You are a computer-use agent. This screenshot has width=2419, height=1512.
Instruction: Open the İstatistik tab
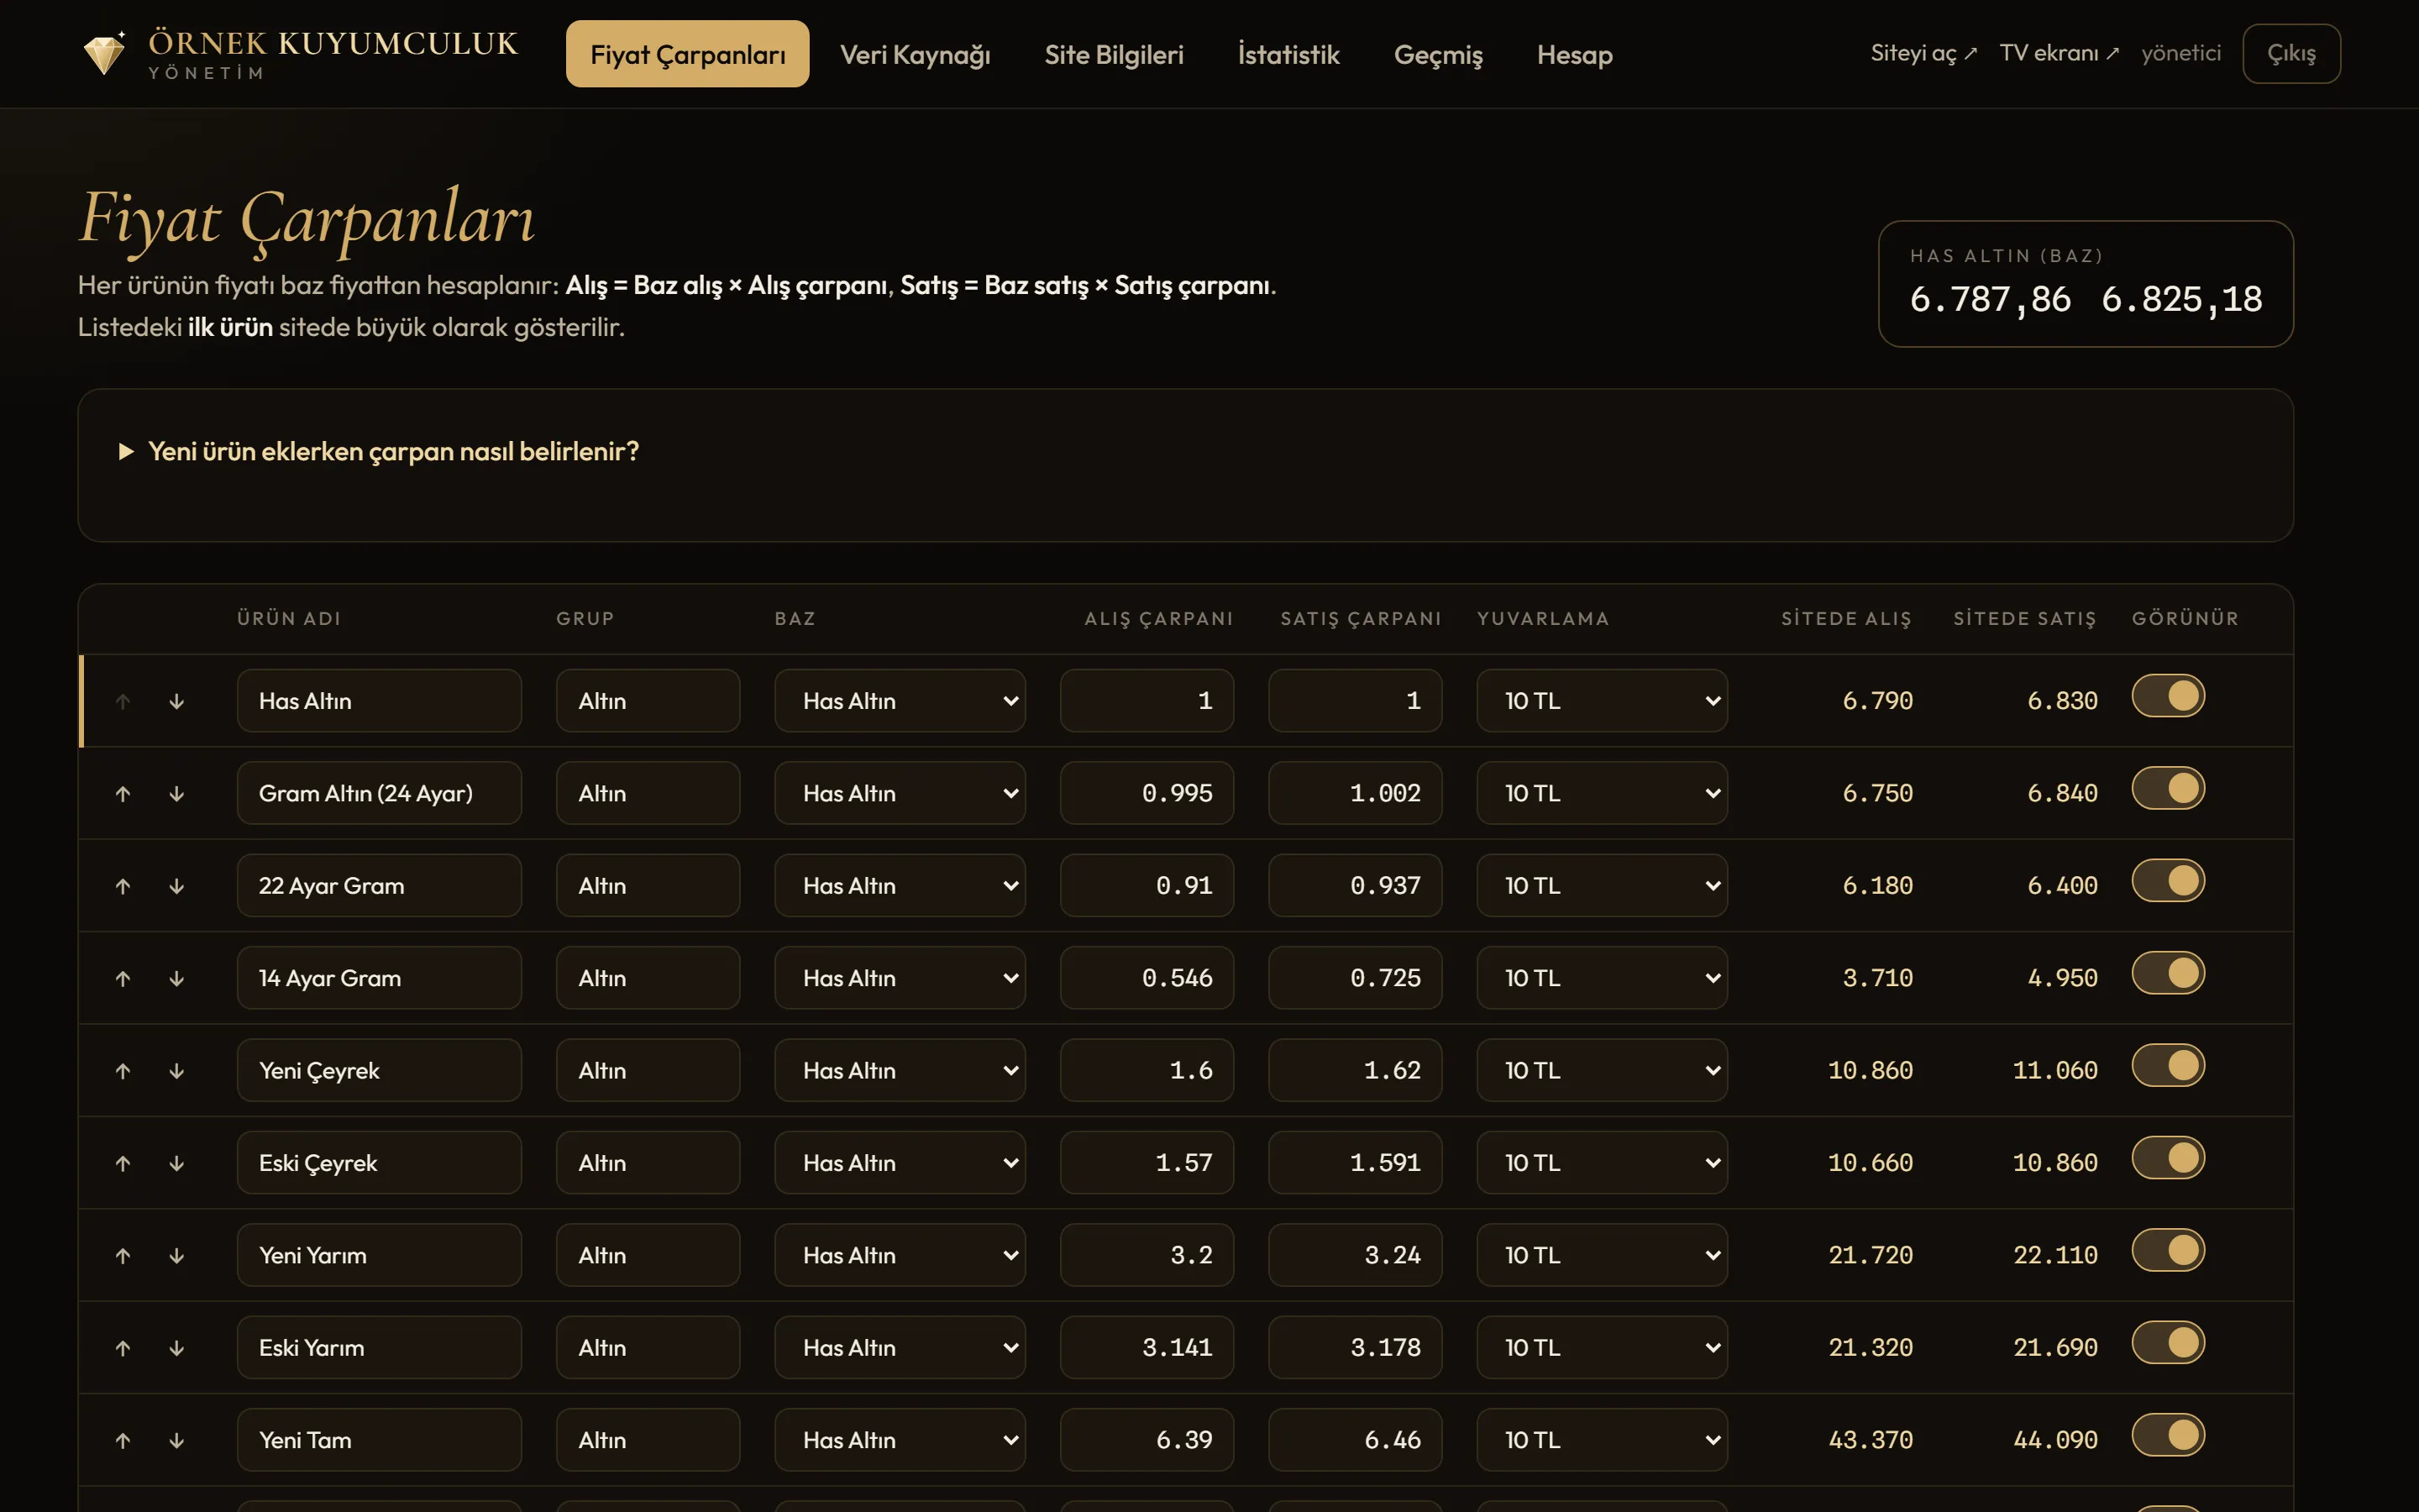pyautogui.click(x=1288, y=54)
